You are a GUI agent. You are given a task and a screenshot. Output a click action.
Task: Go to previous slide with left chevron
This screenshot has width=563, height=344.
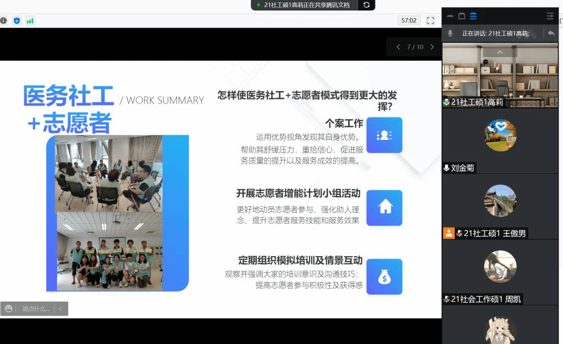pos(398,47)
